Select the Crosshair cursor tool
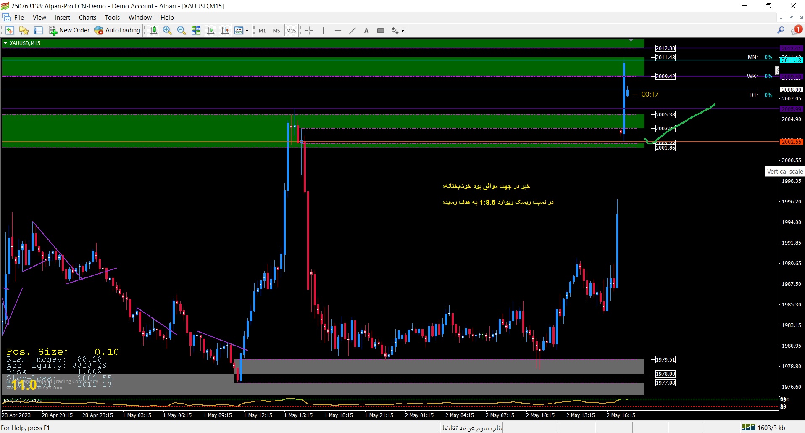The width and height of the screenshot is (805, 433). coord(309,30)
